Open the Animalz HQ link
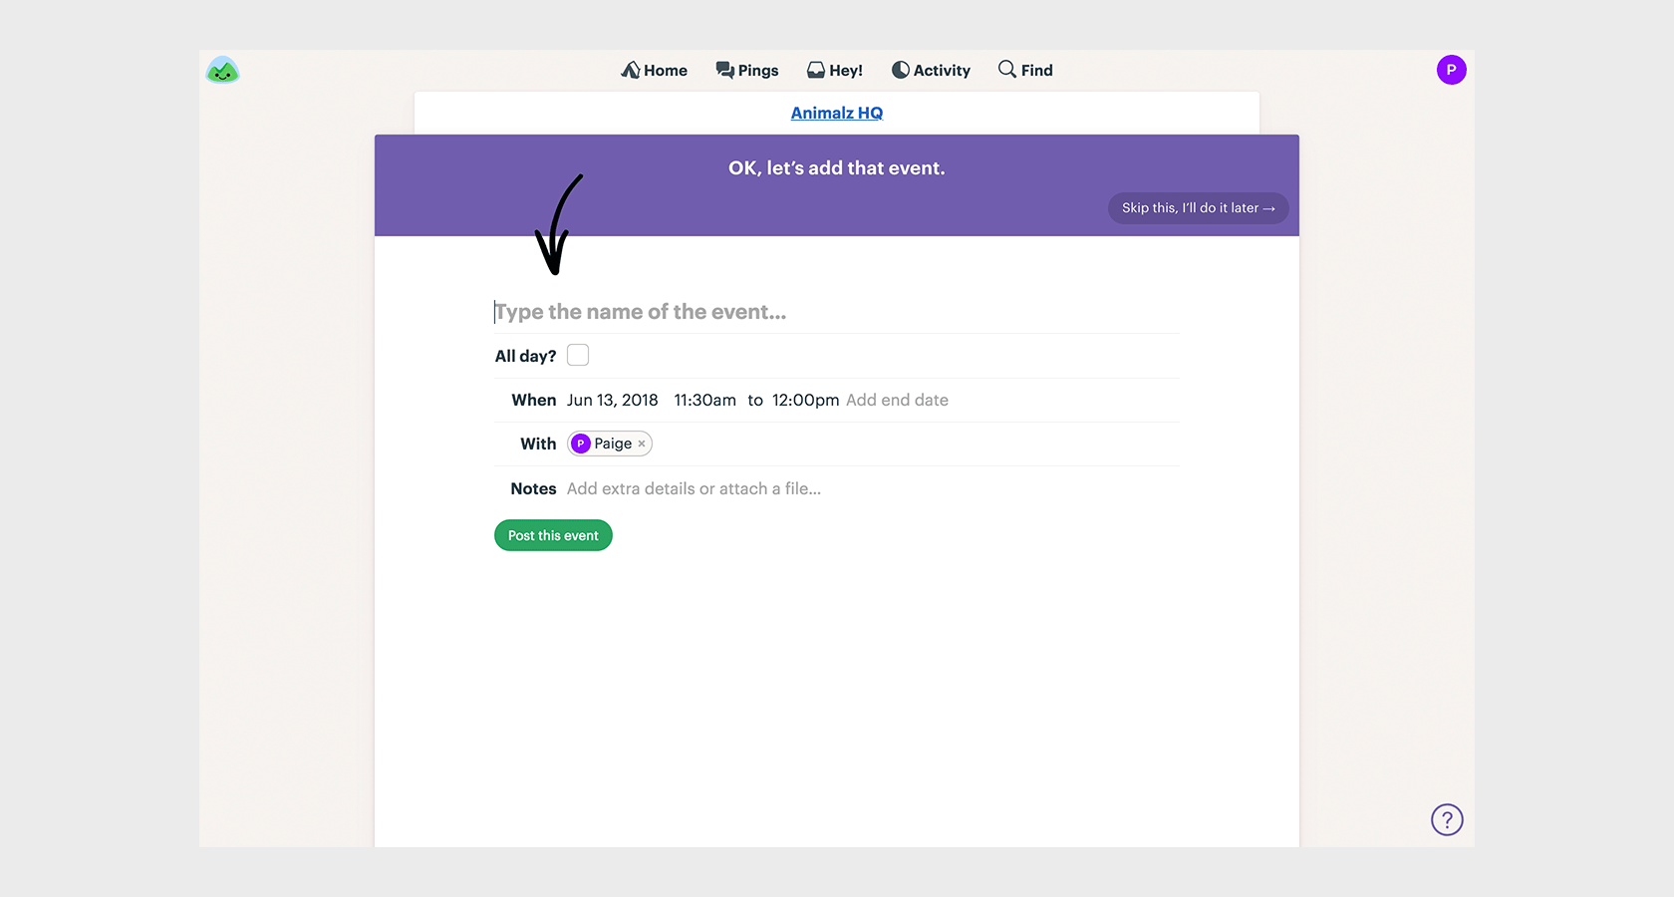Image resolution: width=1674 pixels, height=897 pixels. click(837, 113)
